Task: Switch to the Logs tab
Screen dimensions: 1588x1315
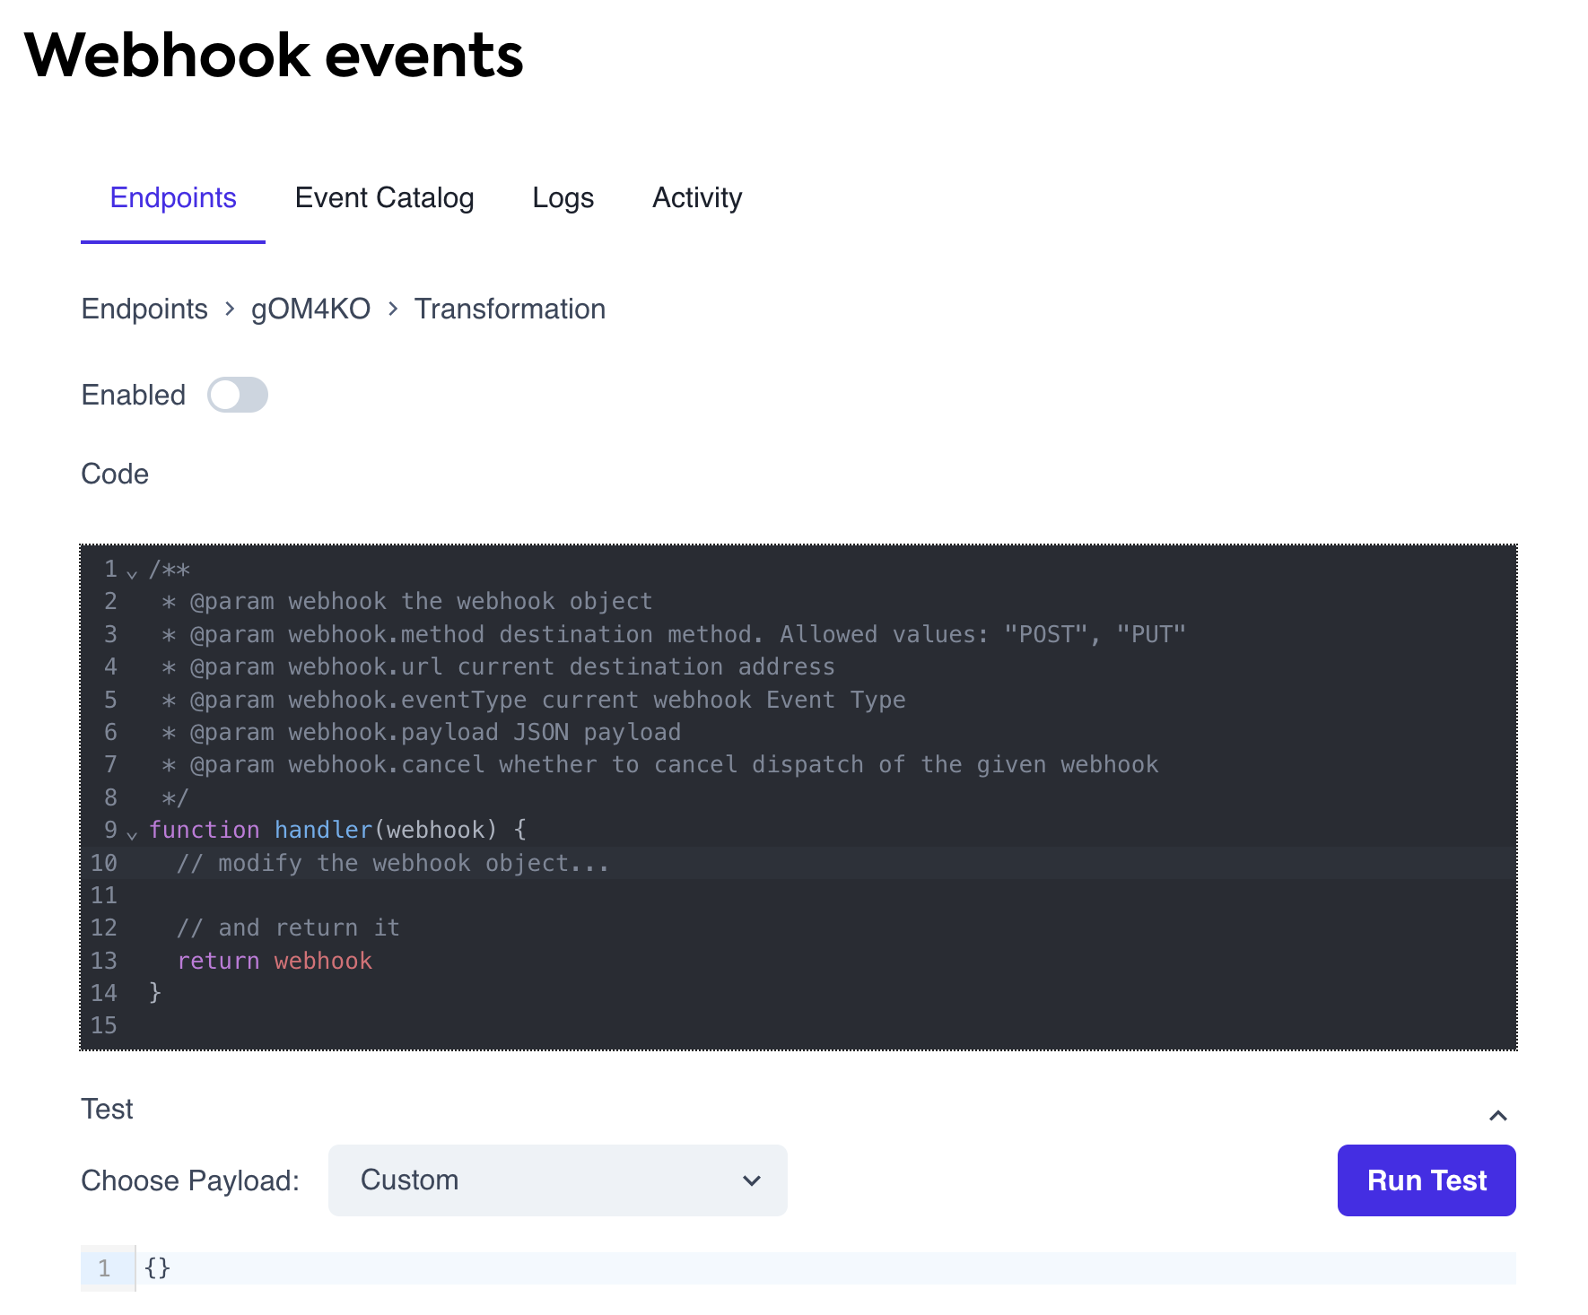Action: (x=563, y=197)
